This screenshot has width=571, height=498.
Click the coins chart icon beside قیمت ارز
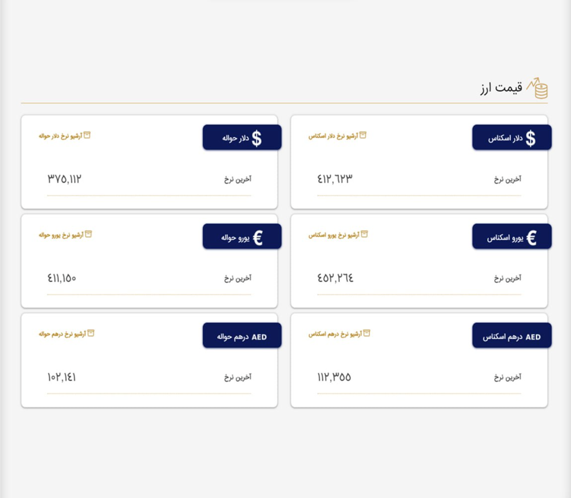pos(537,88)
